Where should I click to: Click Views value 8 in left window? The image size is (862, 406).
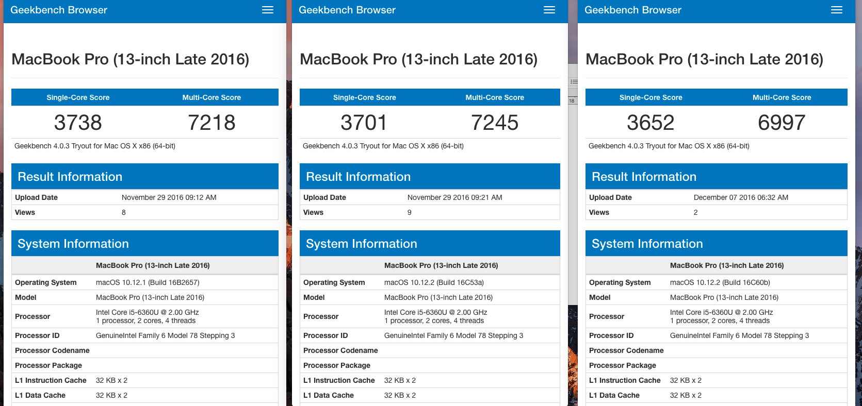(x=124, y=212)
